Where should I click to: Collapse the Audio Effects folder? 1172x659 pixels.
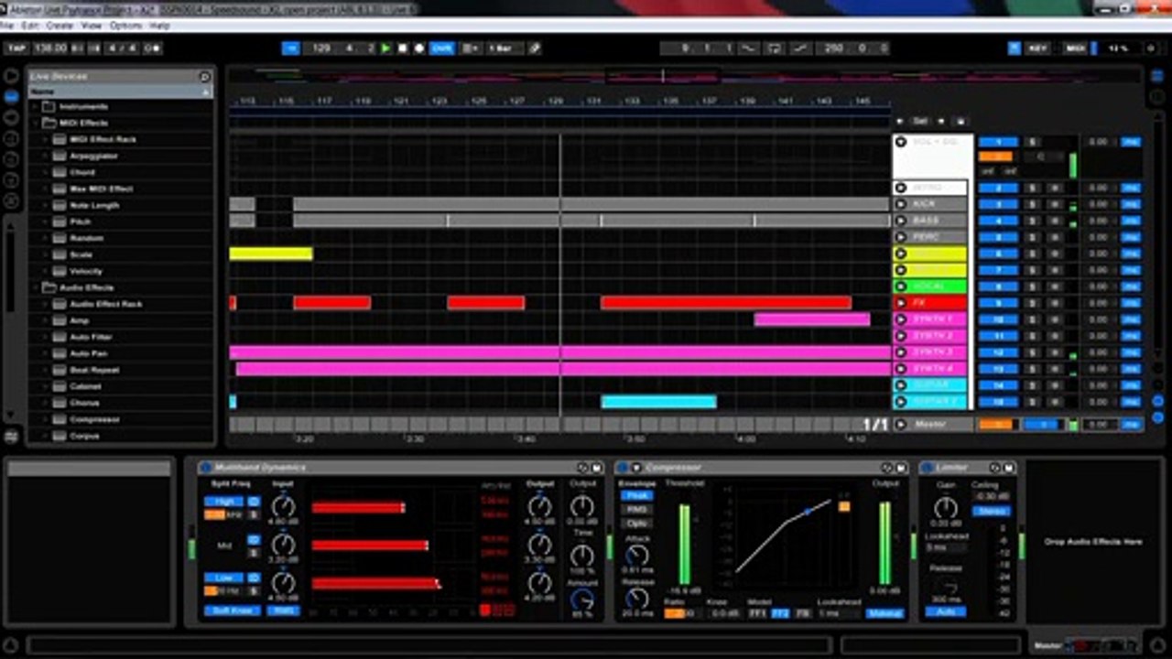(x=37, y=288)
